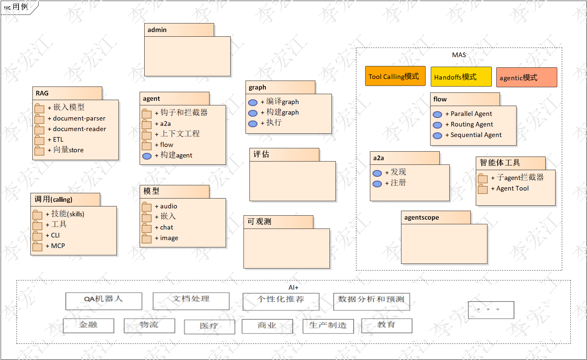
Task: Click the 生产制造 box
Action: (328, 326)
